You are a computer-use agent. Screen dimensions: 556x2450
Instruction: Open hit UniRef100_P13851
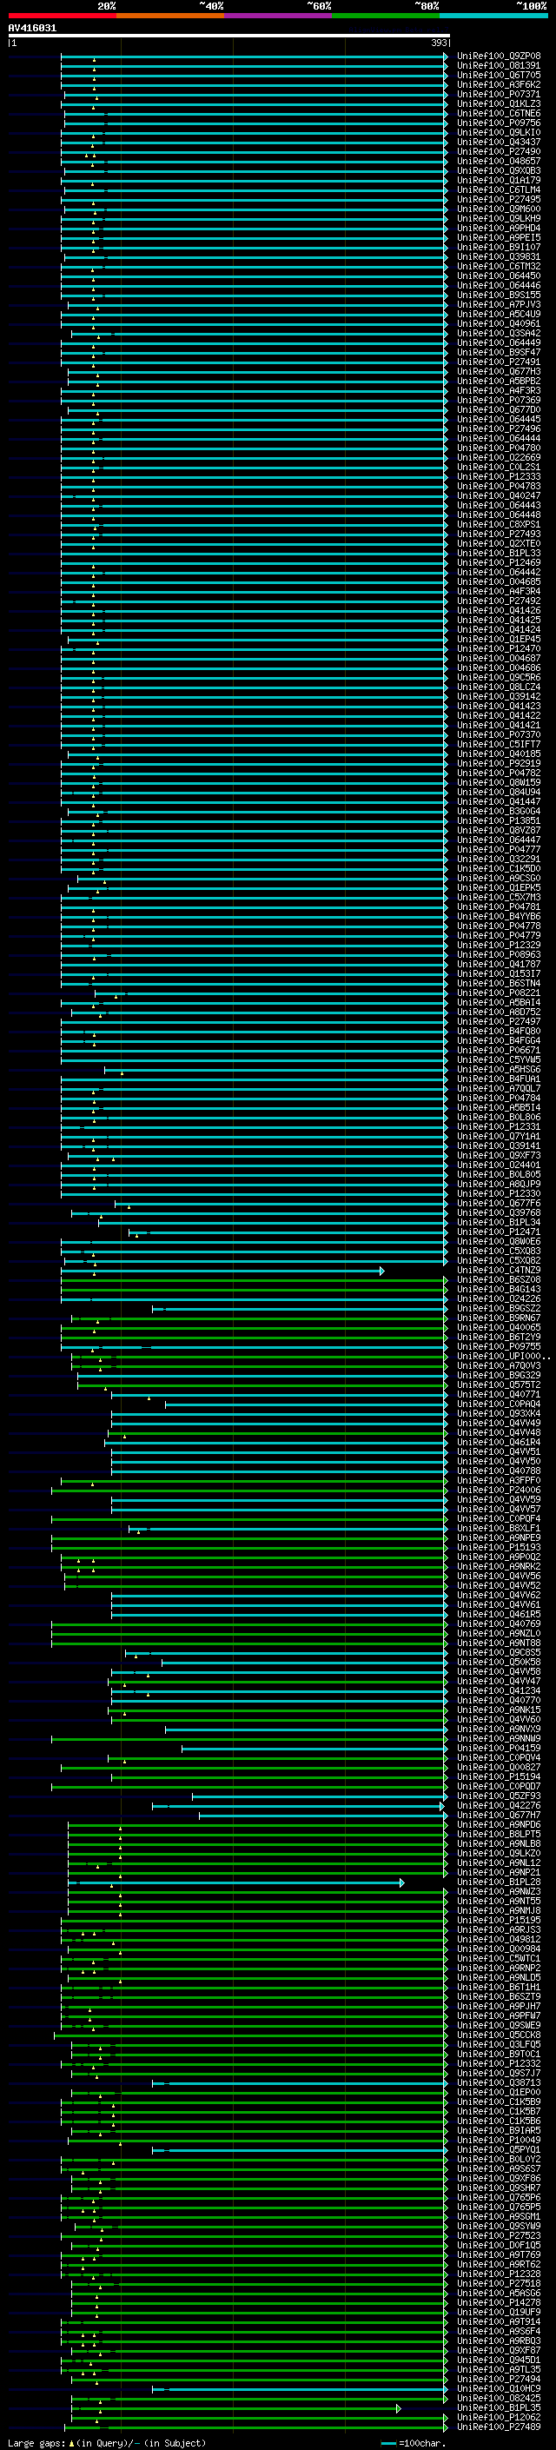pos(499,820)
